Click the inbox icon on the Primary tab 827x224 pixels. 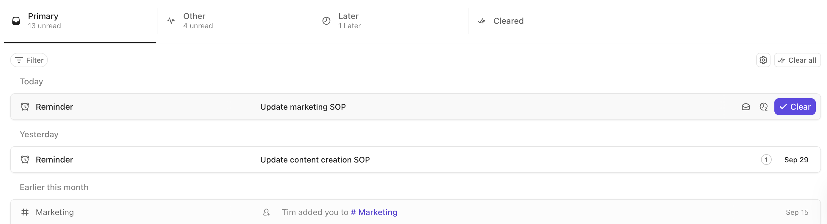click(16, 20)
